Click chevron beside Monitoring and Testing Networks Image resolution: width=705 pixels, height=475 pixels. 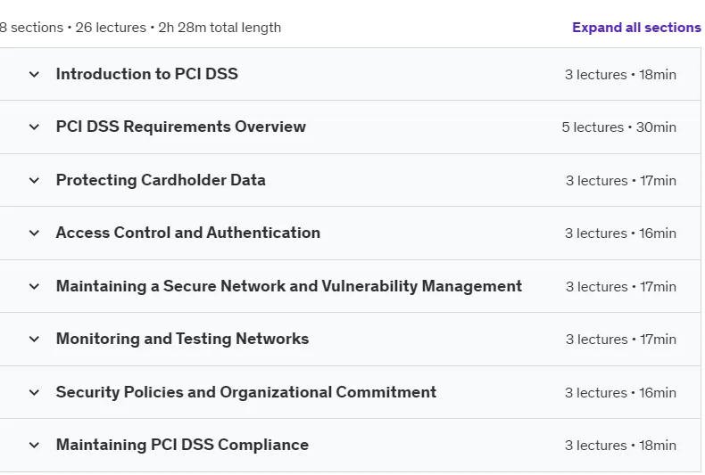34,339
